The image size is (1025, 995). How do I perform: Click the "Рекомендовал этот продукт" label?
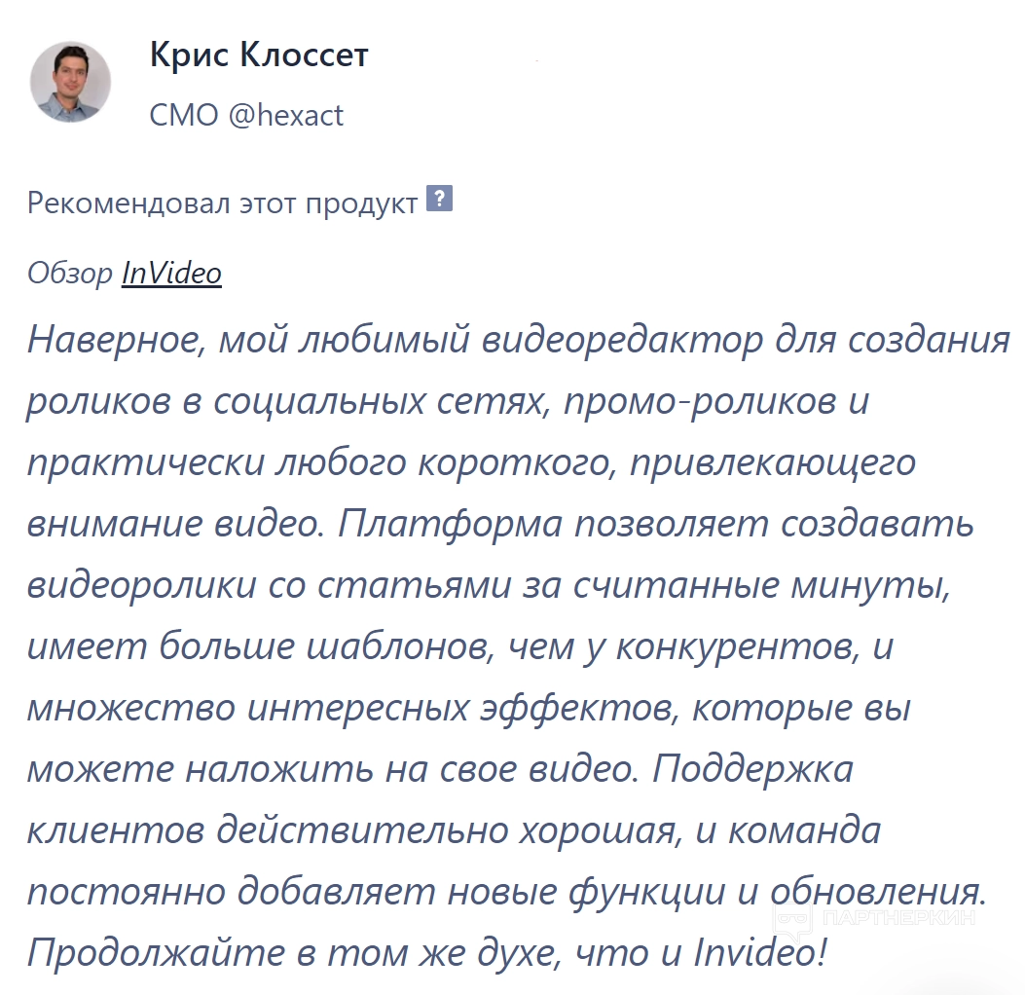[x=222, y=203]
